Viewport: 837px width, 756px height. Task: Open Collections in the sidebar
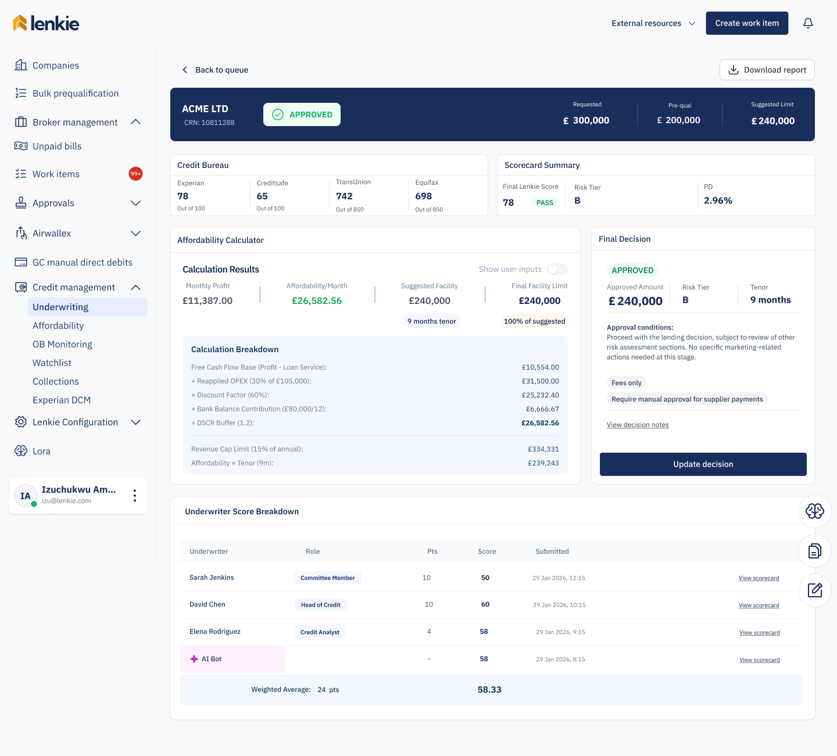56,381
